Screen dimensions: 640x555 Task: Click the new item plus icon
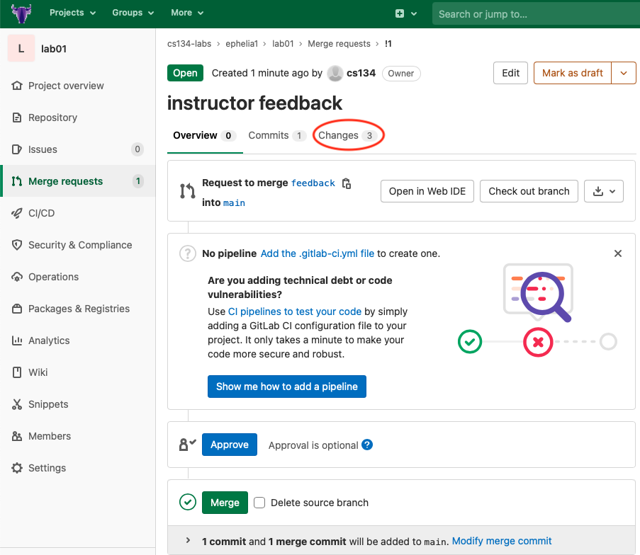point(400,13)
